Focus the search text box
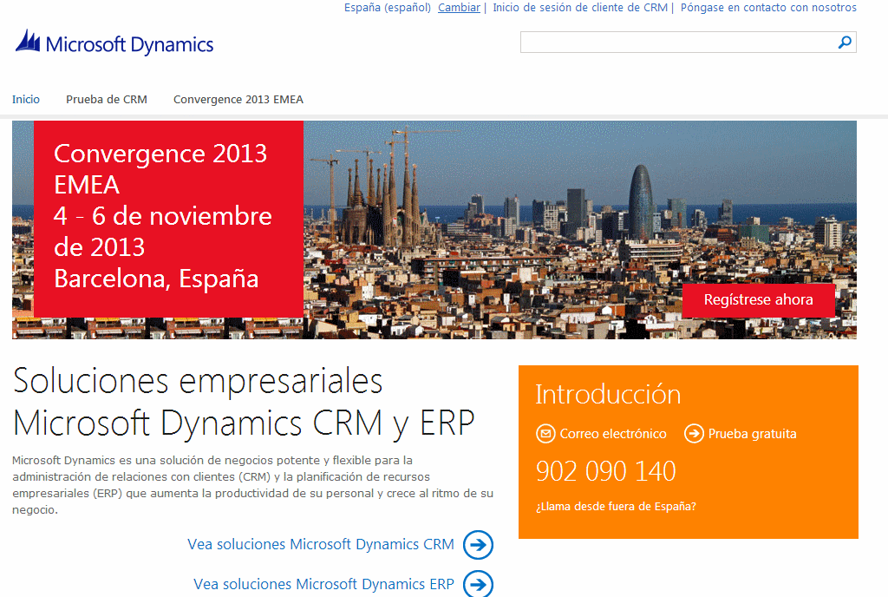 coord(676,42)
